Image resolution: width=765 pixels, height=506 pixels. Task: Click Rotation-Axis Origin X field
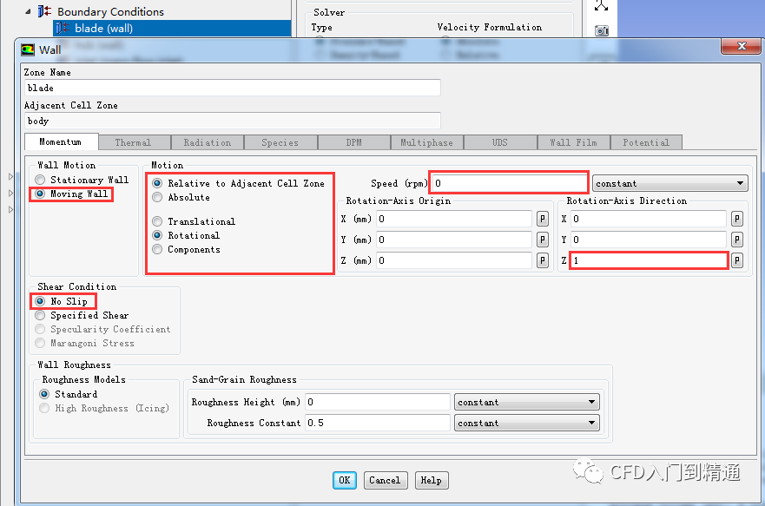tap(454, 219)
